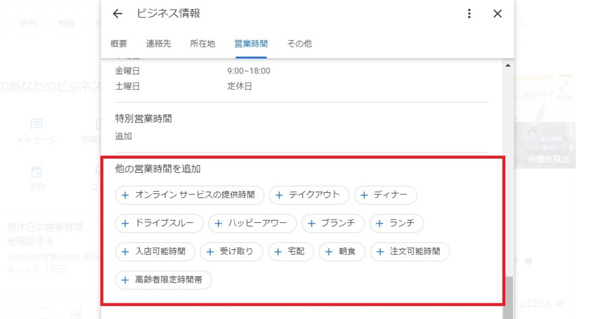The height and width of the screenshot is (319, 611).
Task: Expand the background map with expand icon
Action: (x=563, y=86)
